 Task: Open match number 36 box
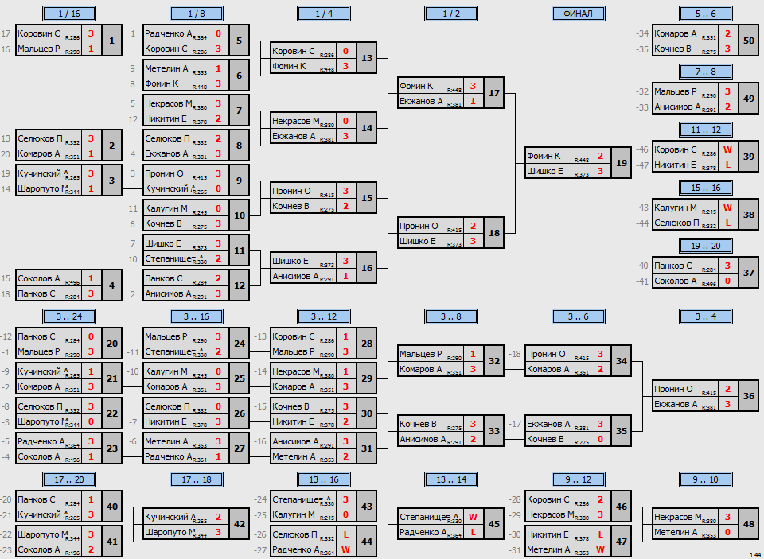pyautogui.click(x=748, y=396)
